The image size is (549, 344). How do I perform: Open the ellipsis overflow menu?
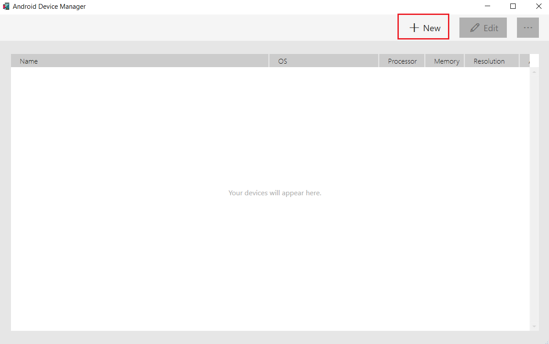pos(528,27)
